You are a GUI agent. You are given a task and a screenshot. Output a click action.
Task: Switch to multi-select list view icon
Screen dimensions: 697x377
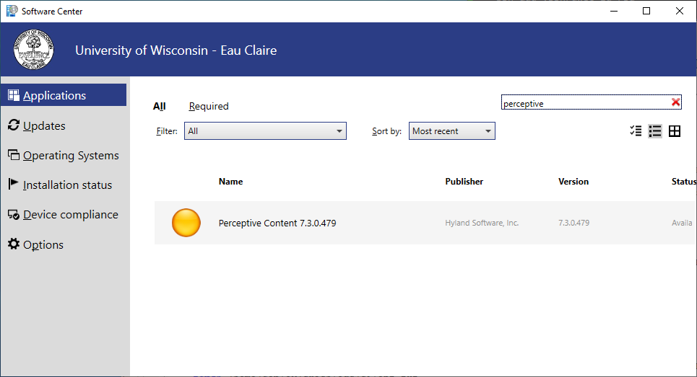coord(636,131)
